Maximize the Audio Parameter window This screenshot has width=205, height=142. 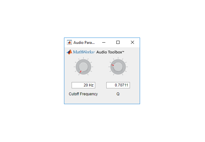tap(118, 42)
